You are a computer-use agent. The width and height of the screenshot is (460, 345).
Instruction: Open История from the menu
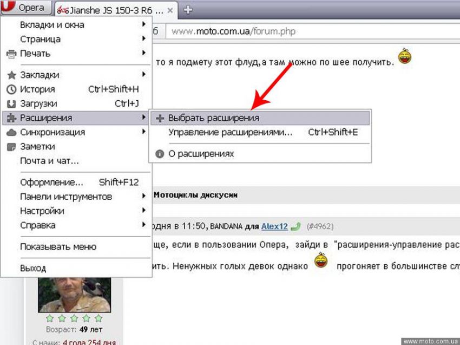77,89
